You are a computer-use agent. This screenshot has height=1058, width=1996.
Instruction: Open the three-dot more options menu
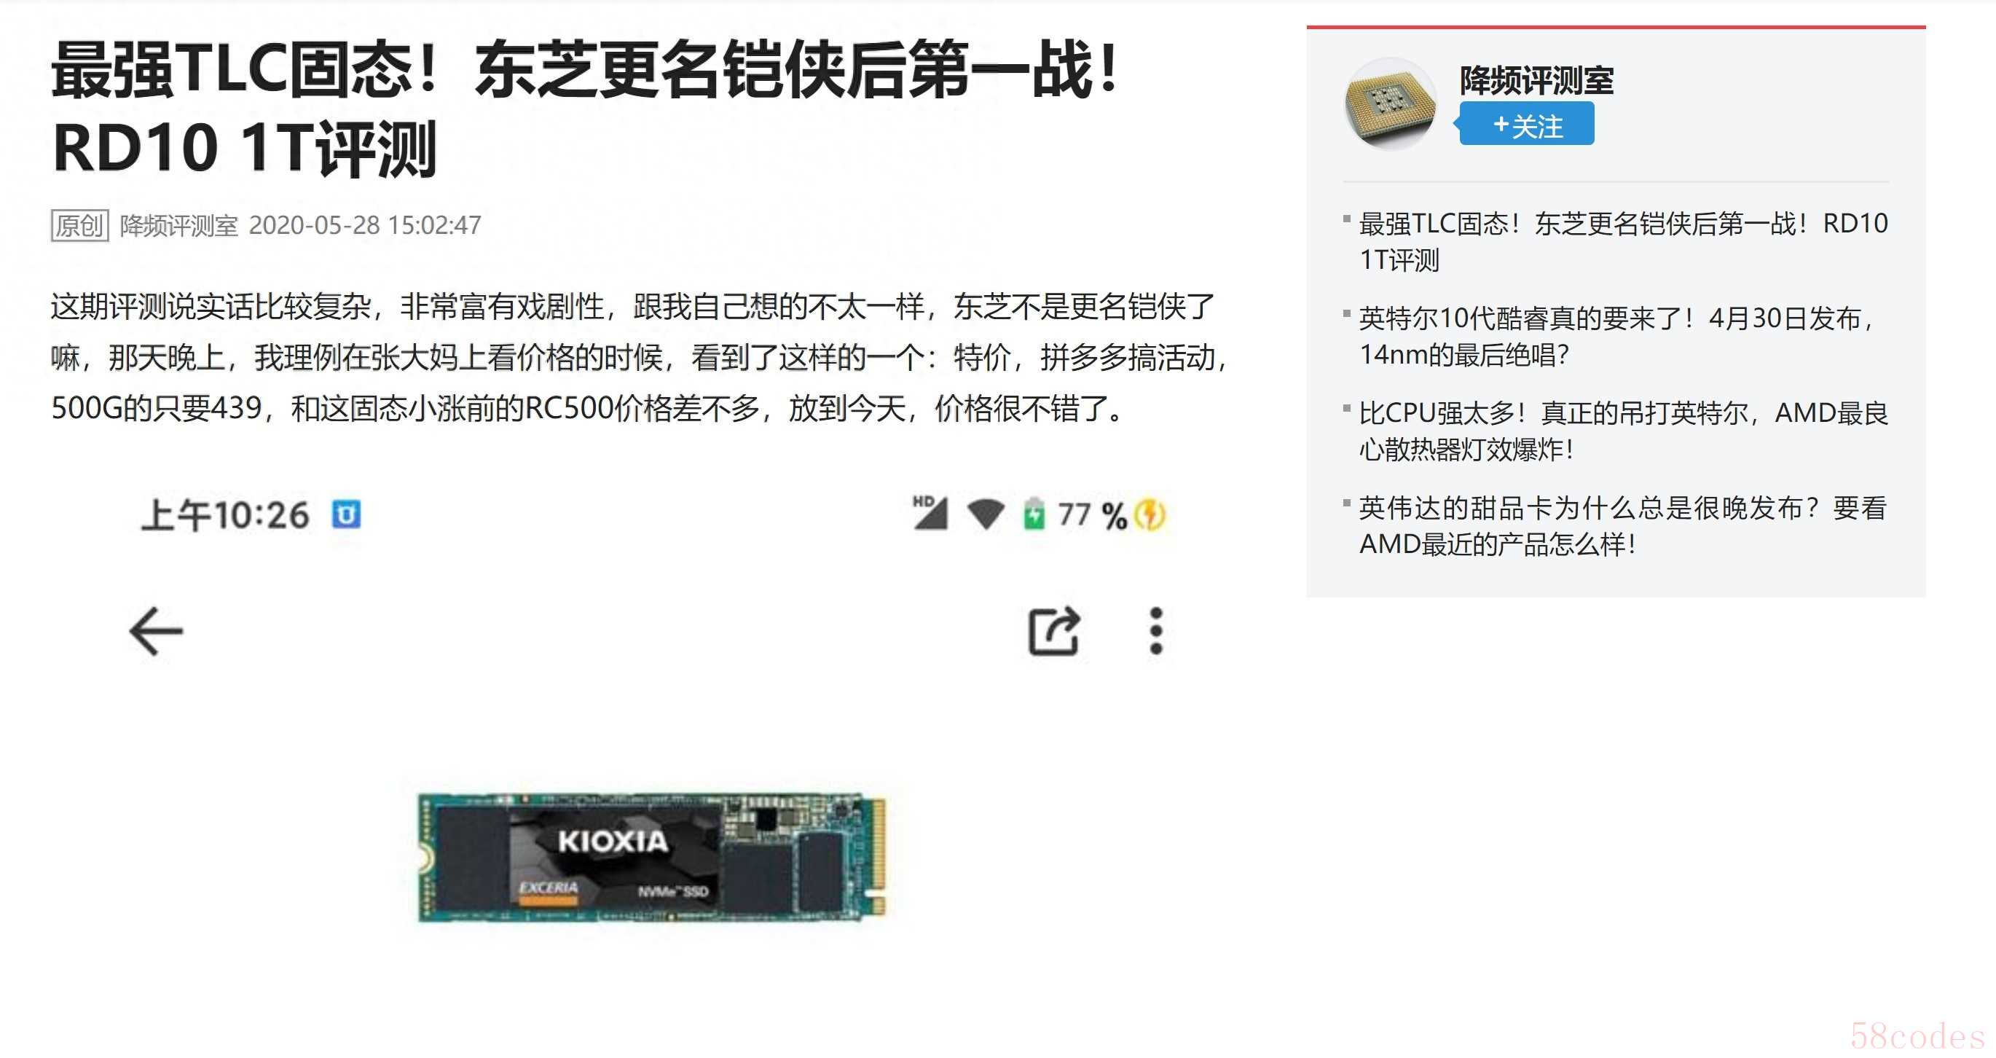point(1156,631)
